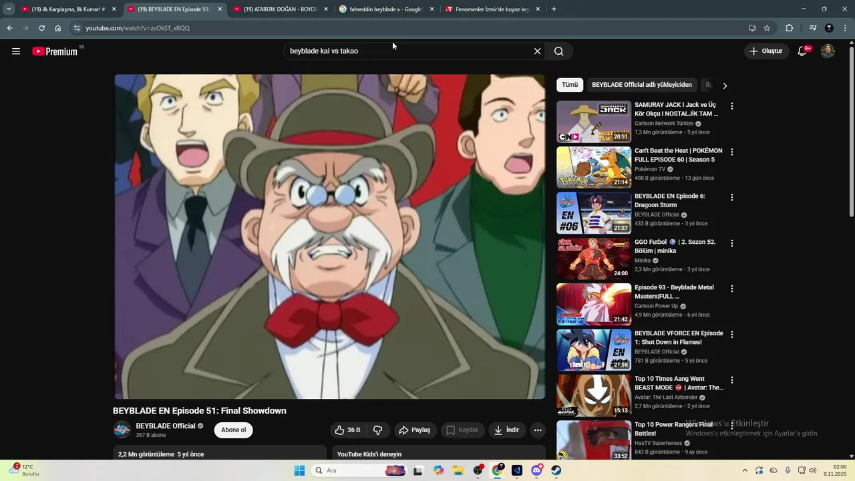Open the YouTube account avatar menu

click(x=828, y=51)
